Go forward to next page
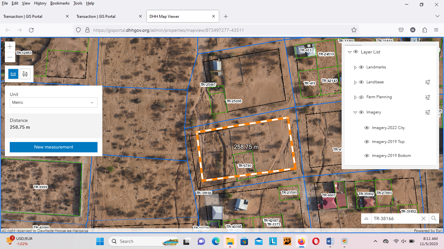The image size is (444, 249). [20, 30]
